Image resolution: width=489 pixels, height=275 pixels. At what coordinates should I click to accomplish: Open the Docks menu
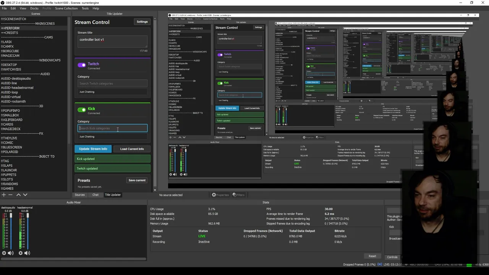coord(34,8)
